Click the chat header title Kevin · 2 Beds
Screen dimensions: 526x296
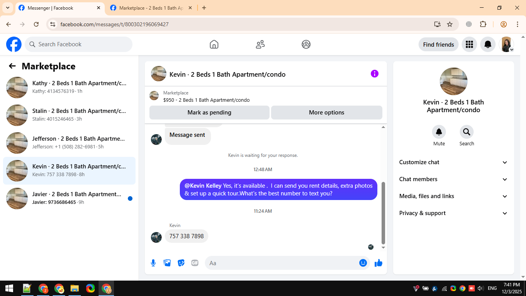tap(228, 74)
